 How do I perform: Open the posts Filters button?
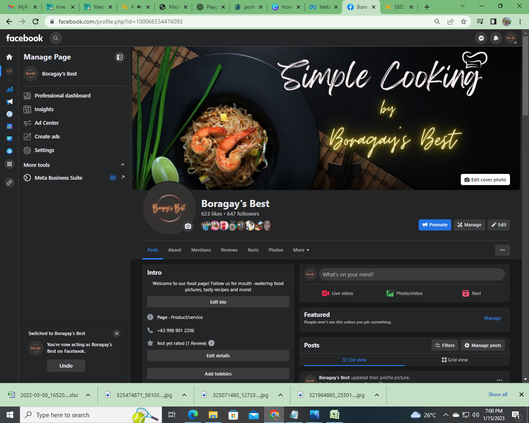[445, 345]
